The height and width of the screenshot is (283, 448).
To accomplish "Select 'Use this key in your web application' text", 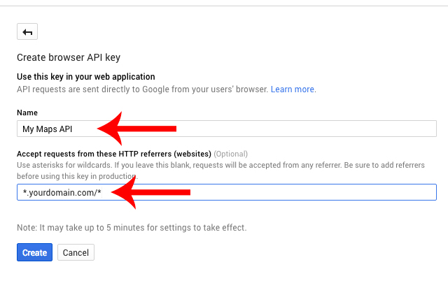I will tap(86, 76).
